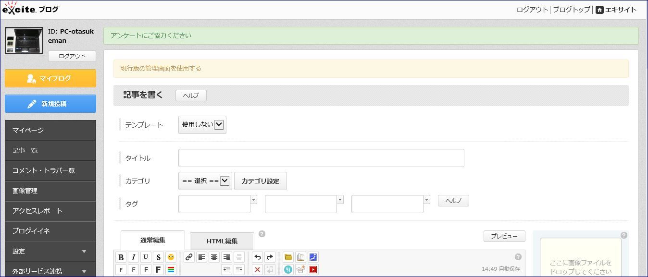
Task: Click the ヘルプ button beside the tag fields
Action: tap(453, 201)
